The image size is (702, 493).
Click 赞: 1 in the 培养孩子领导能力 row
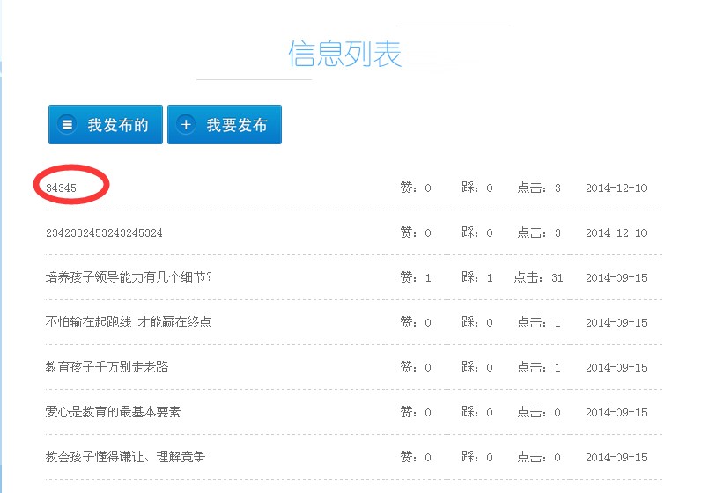(416, 277)
